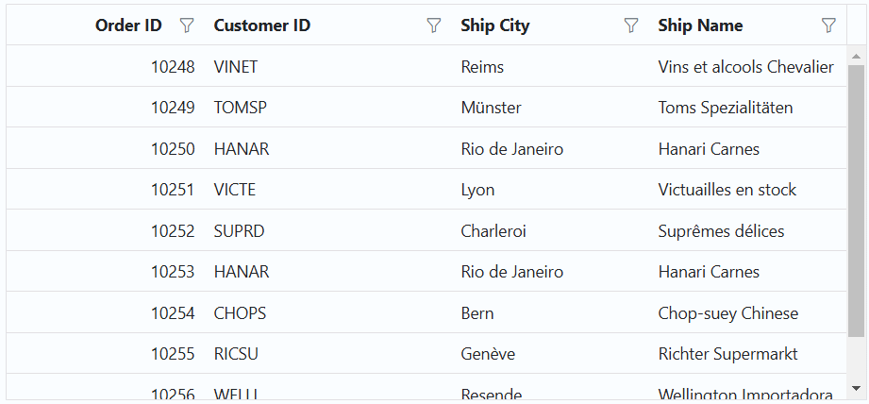Select the order 10248 cell
This screenshot has width=869, height=404.
173,67
